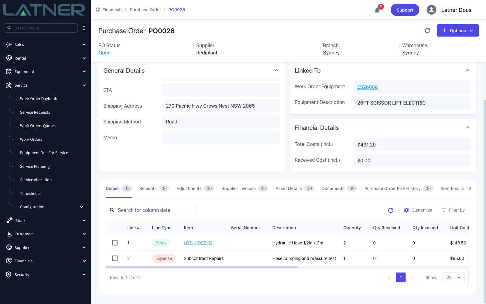Click the Customers person icon

[x=9, y=234]
